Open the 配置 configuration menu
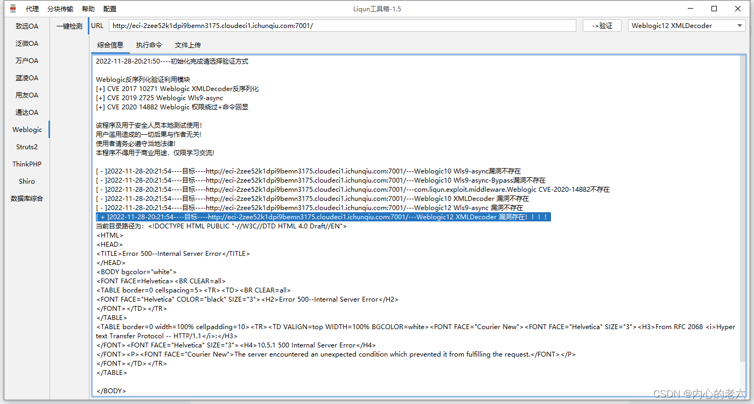This screenshot has width=754, height=404. [x=111, y=8]
